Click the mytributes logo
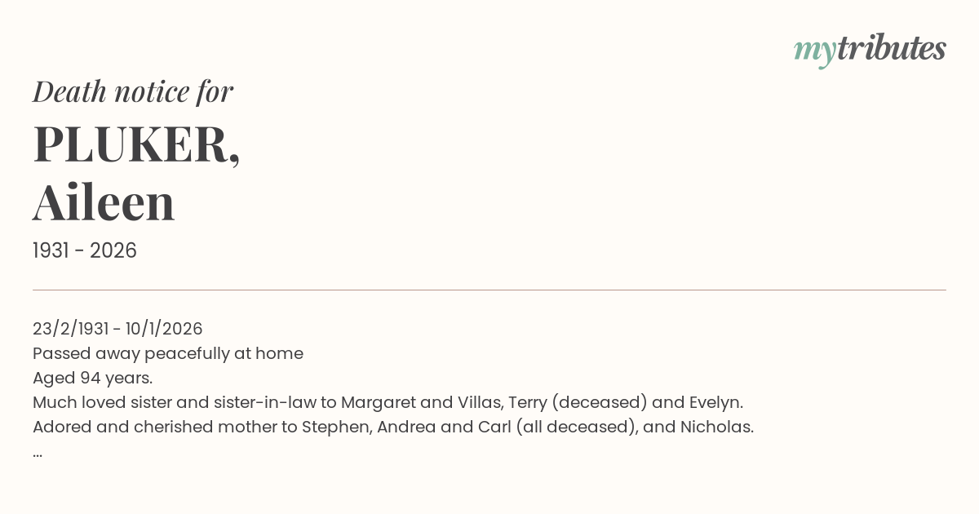 point(869,50)
